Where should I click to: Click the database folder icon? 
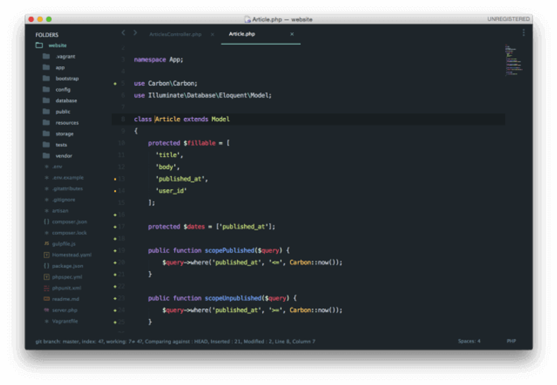pos(46,100)
